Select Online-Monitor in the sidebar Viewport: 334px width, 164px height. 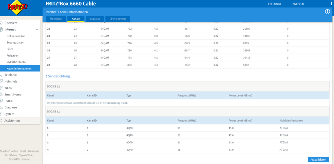click(15, 36)
